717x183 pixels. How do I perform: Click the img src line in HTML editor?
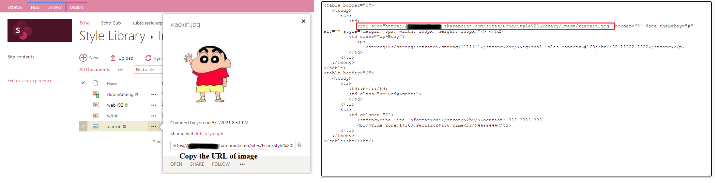coord(485,26)
